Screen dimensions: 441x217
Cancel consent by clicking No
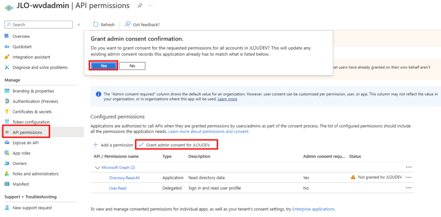tap(132, 66)
